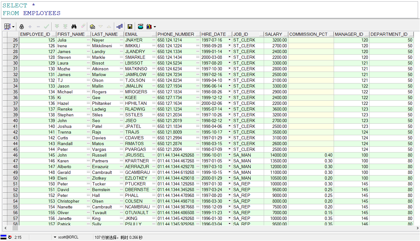Screen dimensions: 420x241
Task: Save query results using the disk icon
Action: tap(130, 27)
